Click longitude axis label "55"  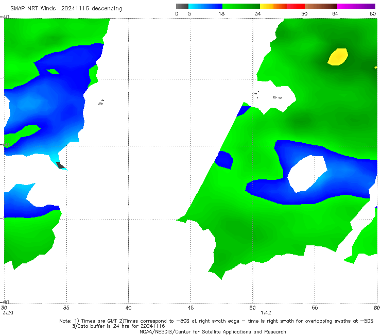pyautogui.click(x=315, y=308)
